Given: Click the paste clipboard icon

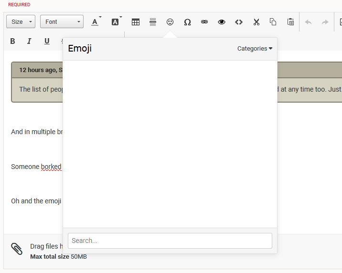Looking at the screenshot, I should click(x=290, y=22).
